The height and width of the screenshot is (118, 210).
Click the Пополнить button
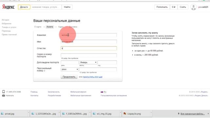[162, 7]
